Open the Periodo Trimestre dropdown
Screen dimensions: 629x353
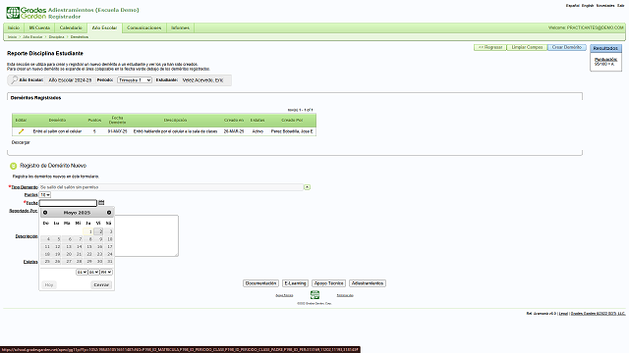(135, 80)
